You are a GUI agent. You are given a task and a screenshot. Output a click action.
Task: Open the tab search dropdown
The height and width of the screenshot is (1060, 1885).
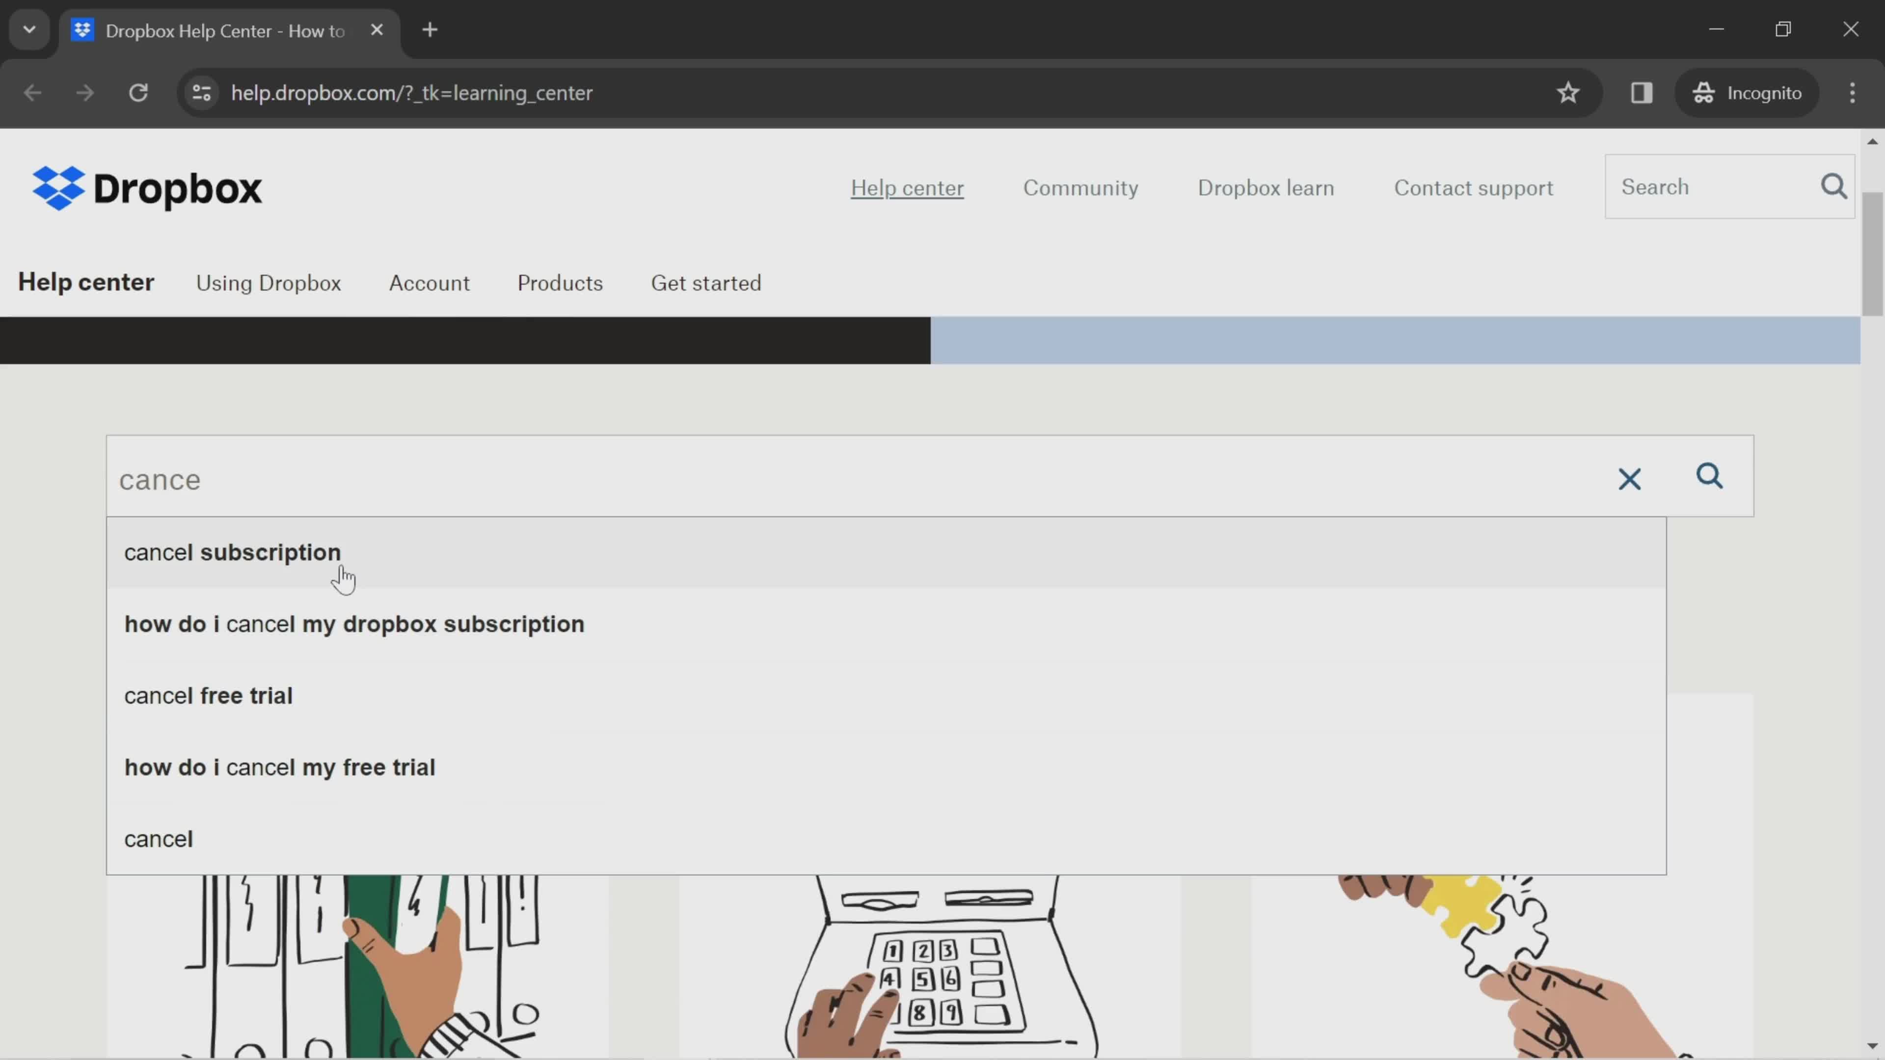point(29,30)
